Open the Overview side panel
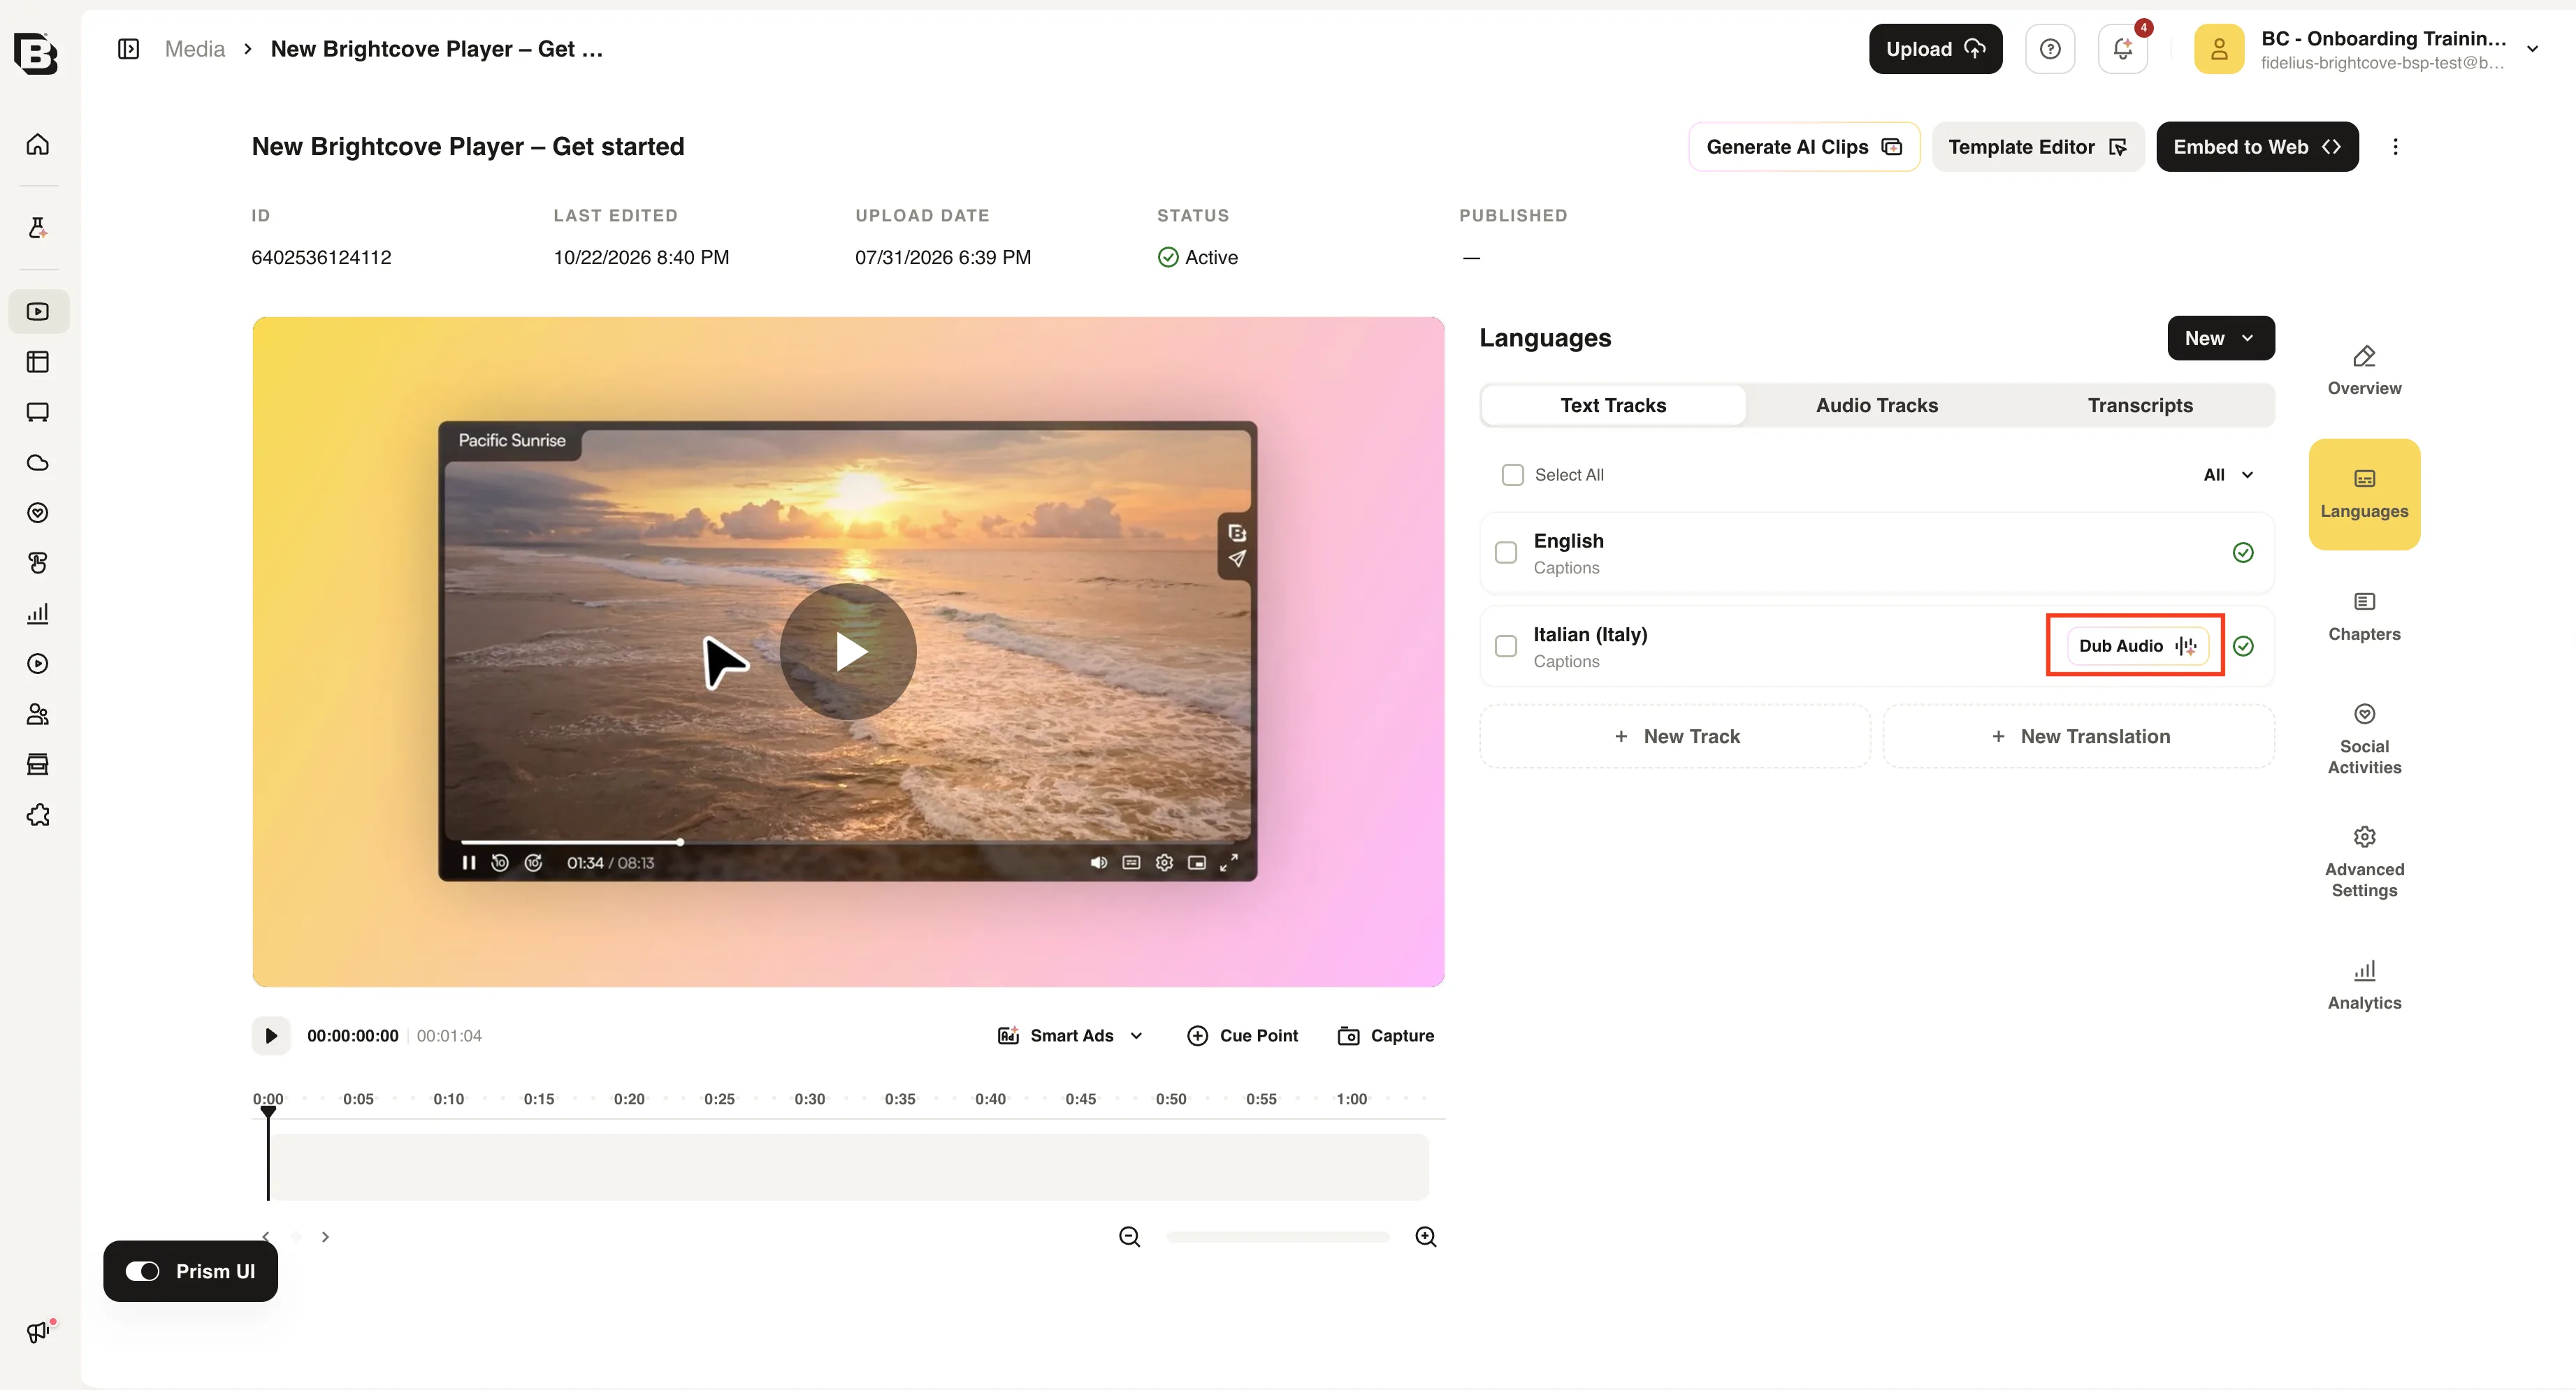This screenshot has width=2576, height=1390. tap(2364, 371)
